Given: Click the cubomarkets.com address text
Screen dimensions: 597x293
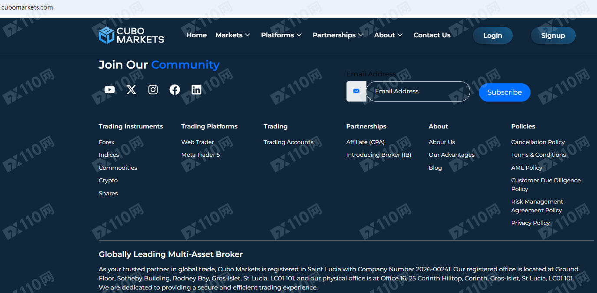Looking at the screenshot, I should click(x=27, y=7).
